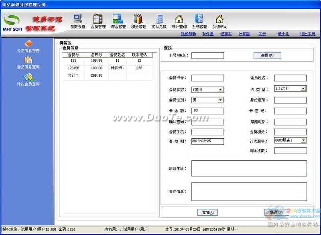Expand the 卡类型 dropdown

[303, 89]
